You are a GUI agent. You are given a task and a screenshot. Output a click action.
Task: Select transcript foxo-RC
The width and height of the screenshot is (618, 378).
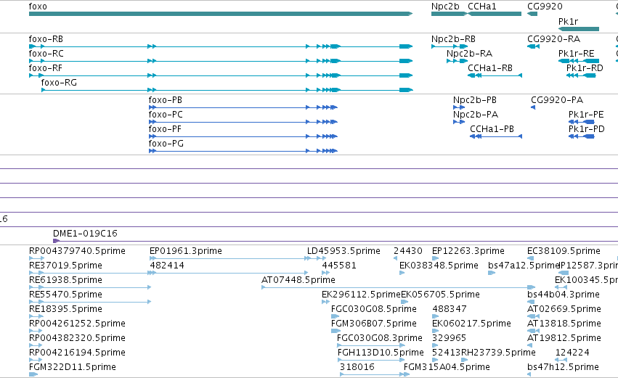[x=46, y=54]
